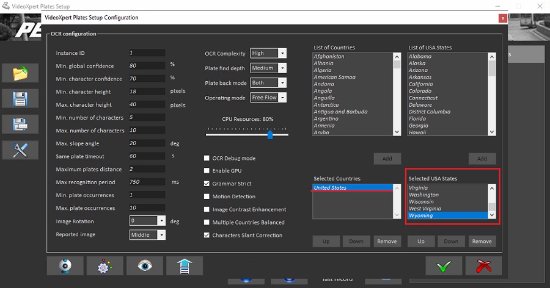Screen dimensions: 550x288
Task: Click the blue upload arrow icon
Action: (185, 265)
